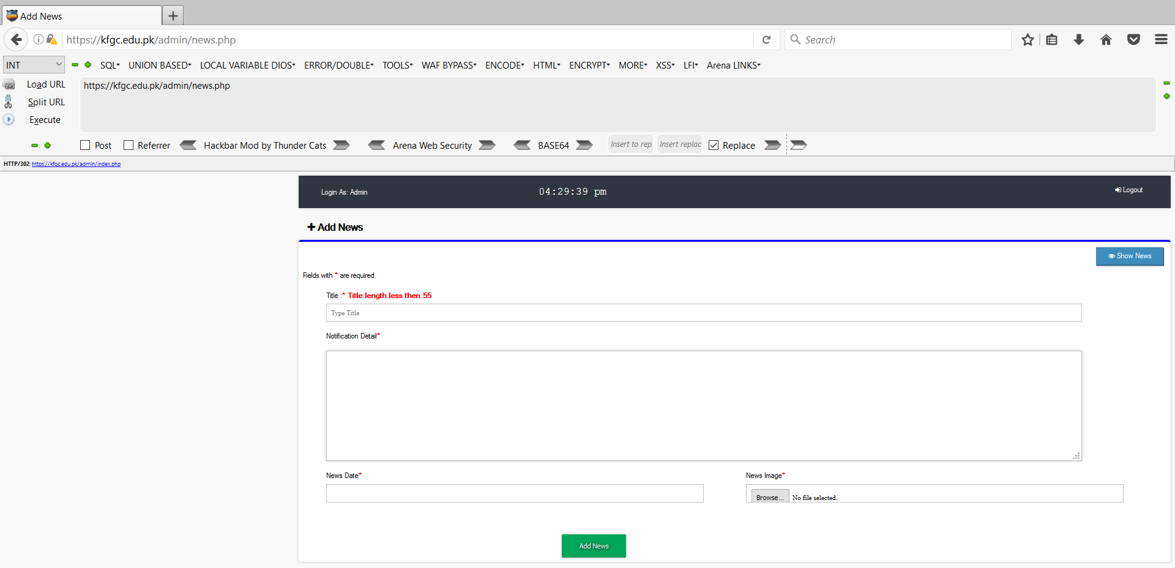Click the green minus next to INT
This screenshot has width=1175, height=568.
click(75, 65)
